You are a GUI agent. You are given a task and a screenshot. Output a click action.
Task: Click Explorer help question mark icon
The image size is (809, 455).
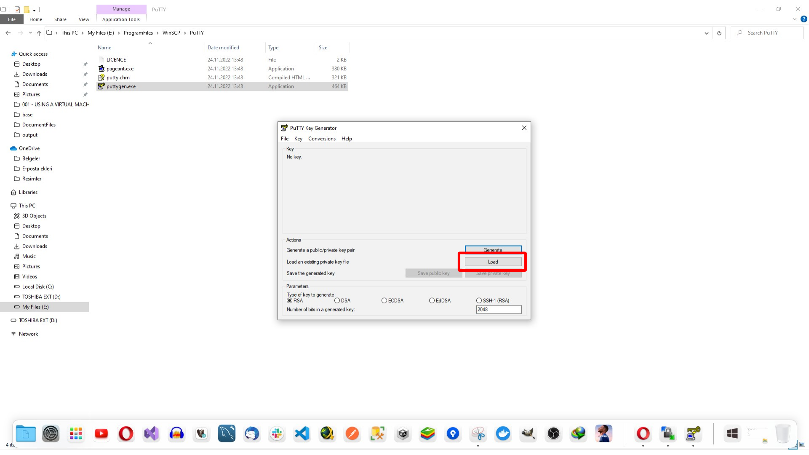(804, 19)
